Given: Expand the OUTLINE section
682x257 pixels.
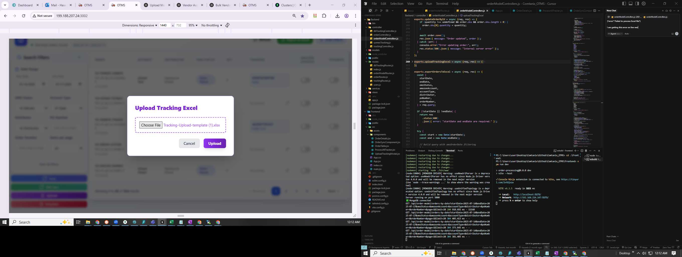Looking at the screenshot, I should (369, 236).
